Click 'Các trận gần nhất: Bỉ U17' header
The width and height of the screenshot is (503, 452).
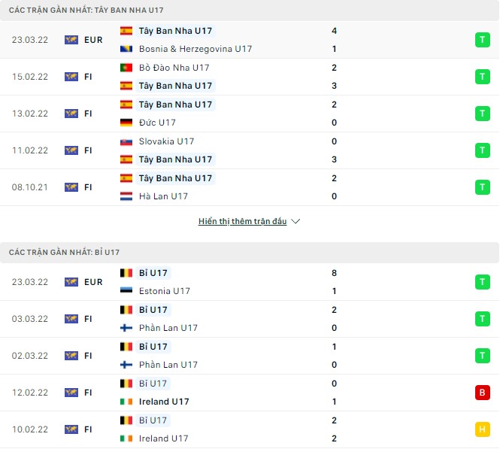64,252
